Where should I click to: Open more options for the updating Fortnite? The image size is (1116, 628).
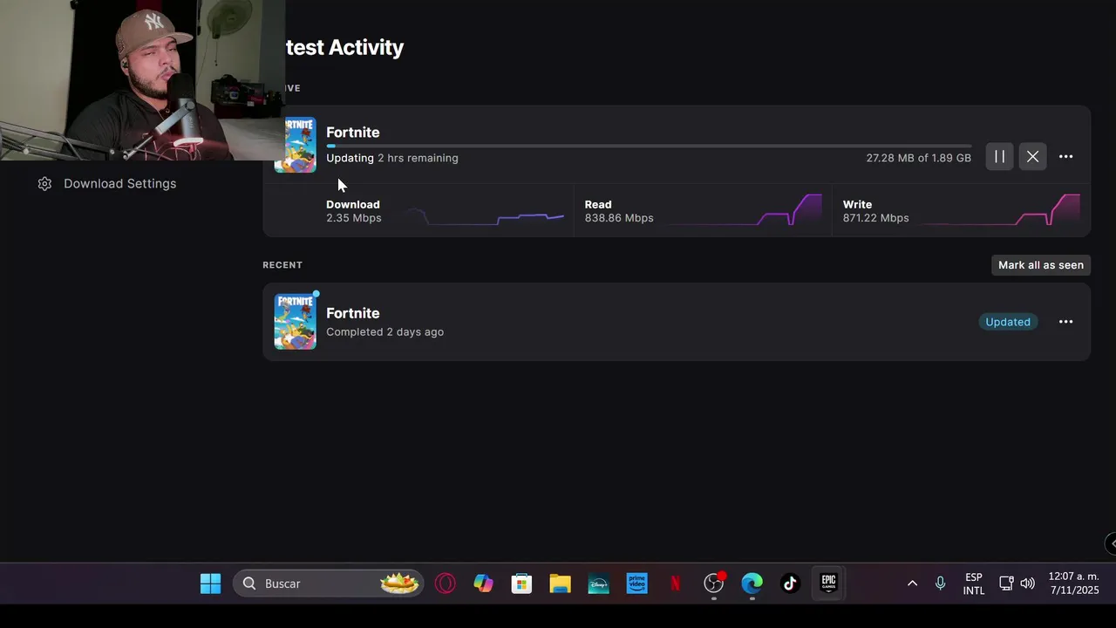1065,157
